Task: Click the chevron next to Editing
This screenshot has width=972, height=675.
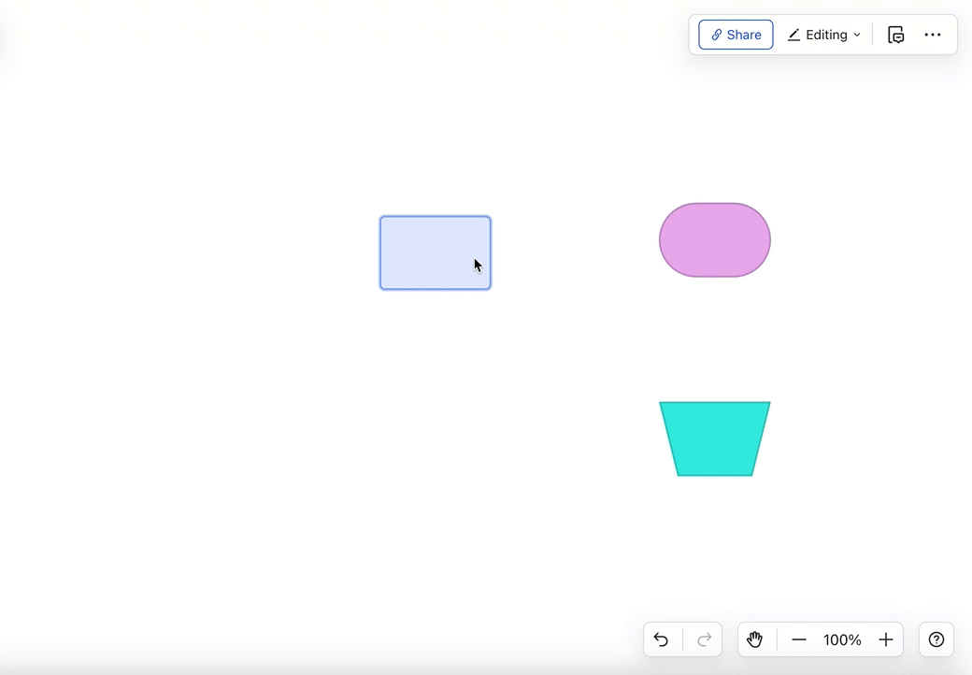Action: [x=857, y=35]
